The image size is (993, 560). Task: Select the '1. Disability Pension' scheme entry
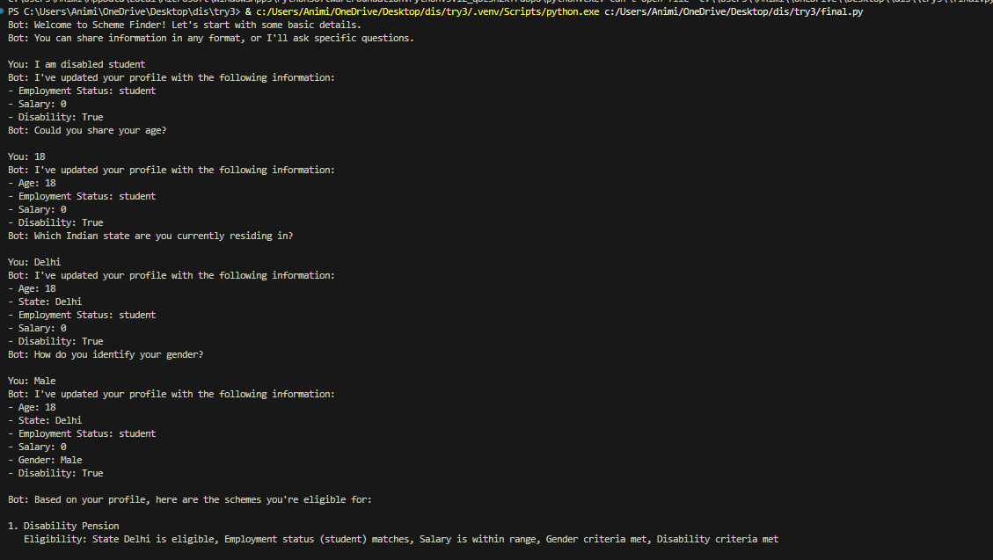[63, 526]
